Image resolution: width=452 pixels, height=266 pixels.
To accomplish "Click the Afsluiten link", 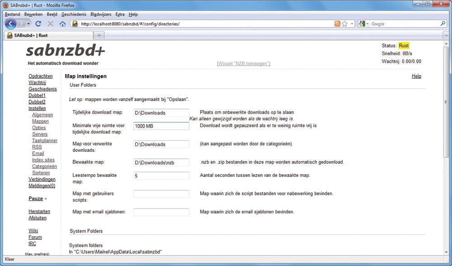I will point(38,218).
